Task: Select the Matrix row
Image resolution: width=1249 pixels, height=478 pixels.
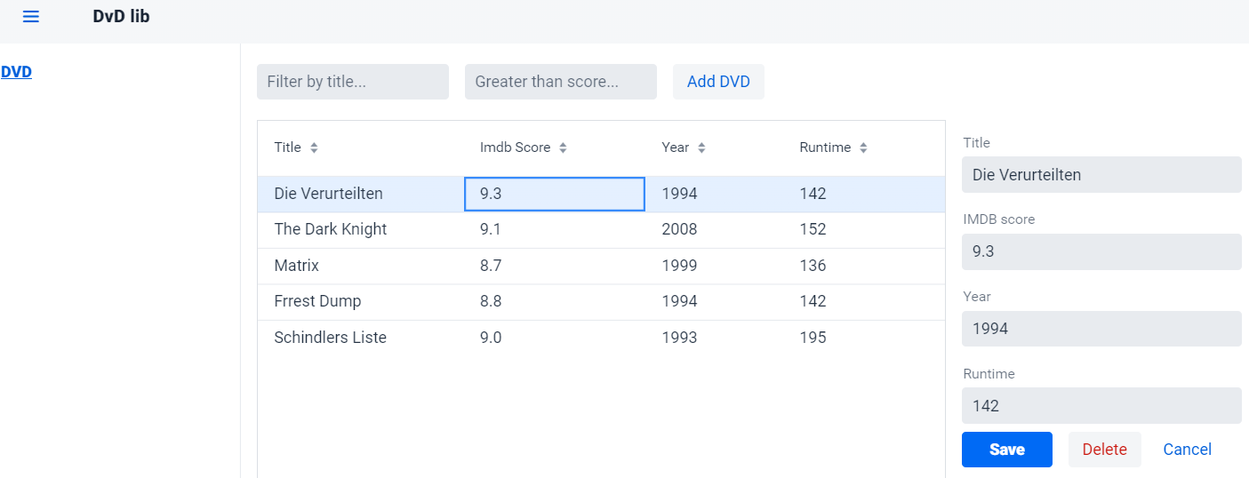Action: pyautogui.click(x=601, y=267)
